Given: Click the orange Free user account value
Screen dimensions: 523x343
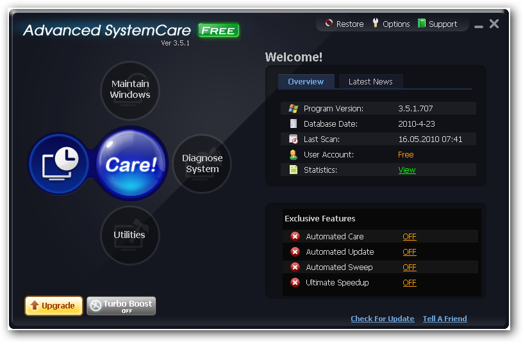Looking at the screenshot, I should [406, 154].
